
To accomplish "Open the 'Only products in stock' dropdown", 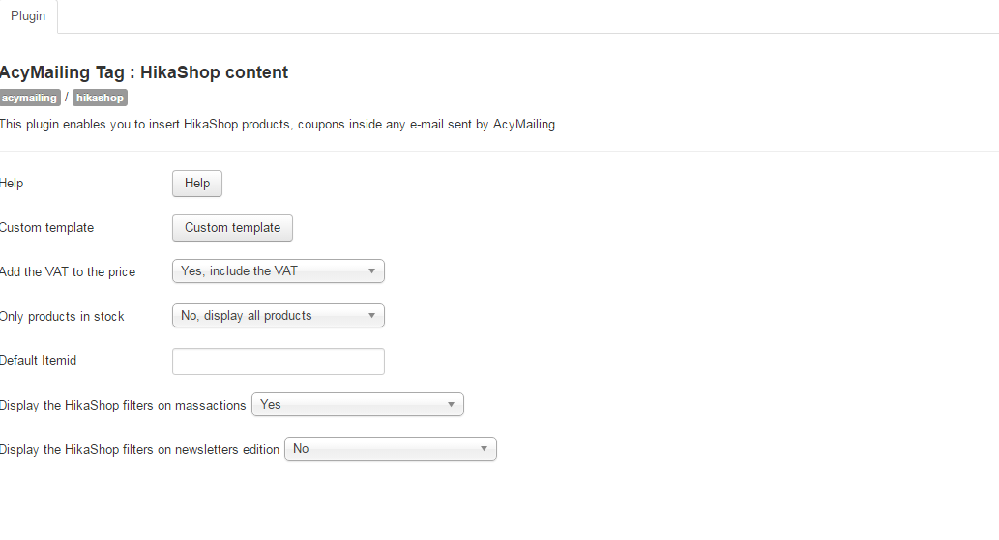I will point(279,316).
